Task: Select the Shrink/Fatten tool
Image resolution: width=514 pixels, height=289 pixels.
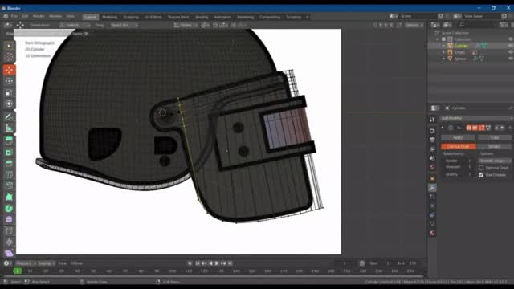Action: tap(9, 242)
